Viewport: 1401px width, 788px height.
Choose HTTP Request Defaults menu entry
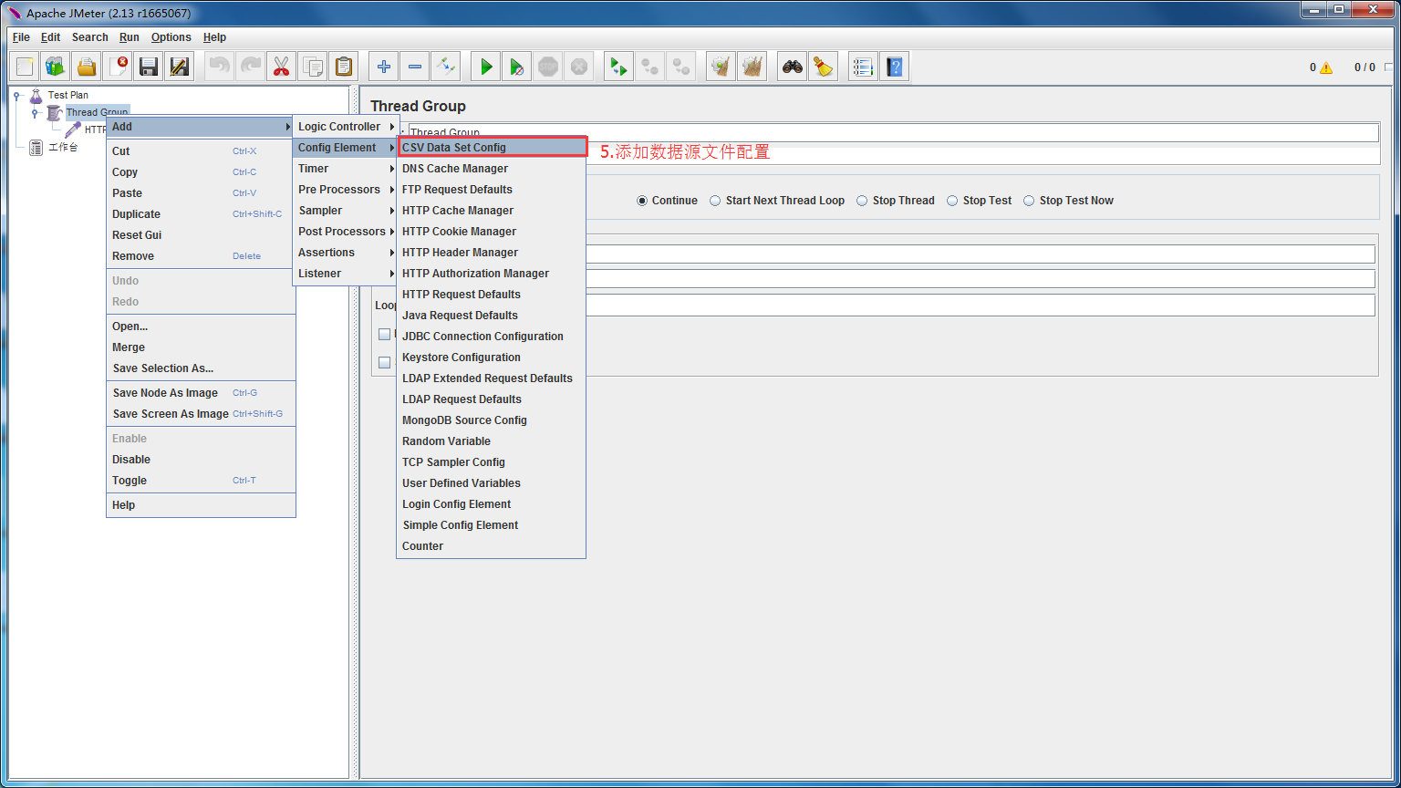point(492,295)
